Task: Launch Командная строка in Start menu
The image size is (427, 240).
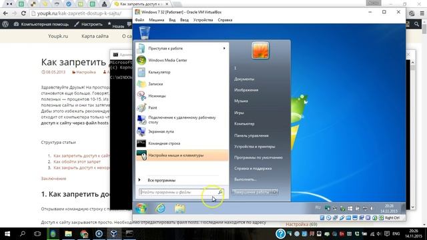Action: (182, 143)
